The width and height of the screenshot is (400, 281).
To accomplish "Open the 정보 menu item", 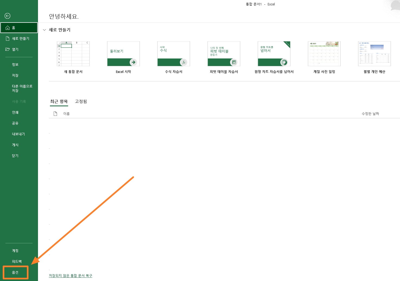I will (x=15, y=65).
